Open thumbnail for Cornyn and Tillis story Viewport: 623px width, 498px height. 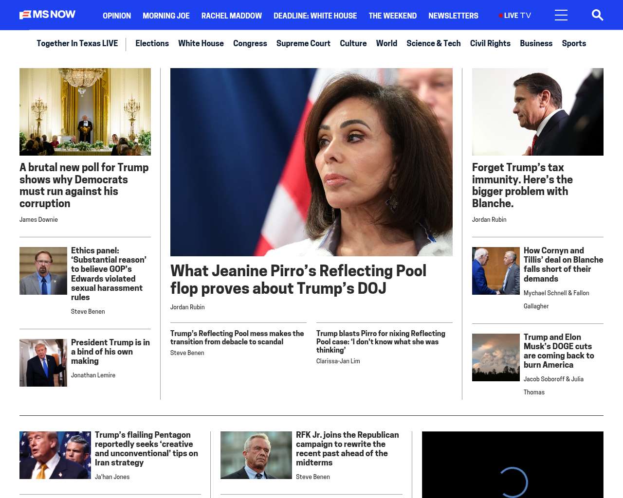coord(496,271)
